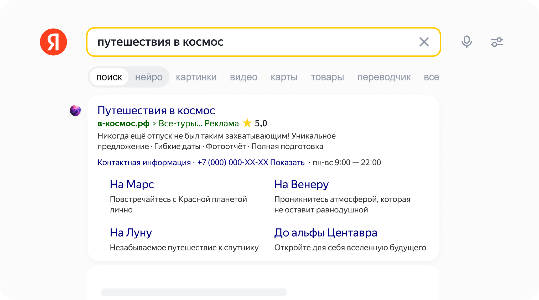Open Путешествия в космос result title
The width and height of the screenshot is (539, 300).
(x=156, y=110)
